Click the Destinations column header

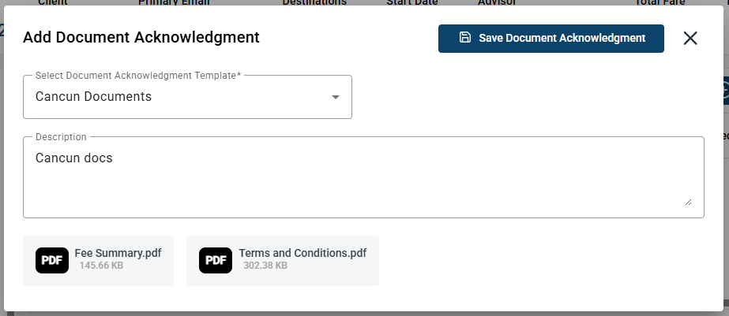314,2
